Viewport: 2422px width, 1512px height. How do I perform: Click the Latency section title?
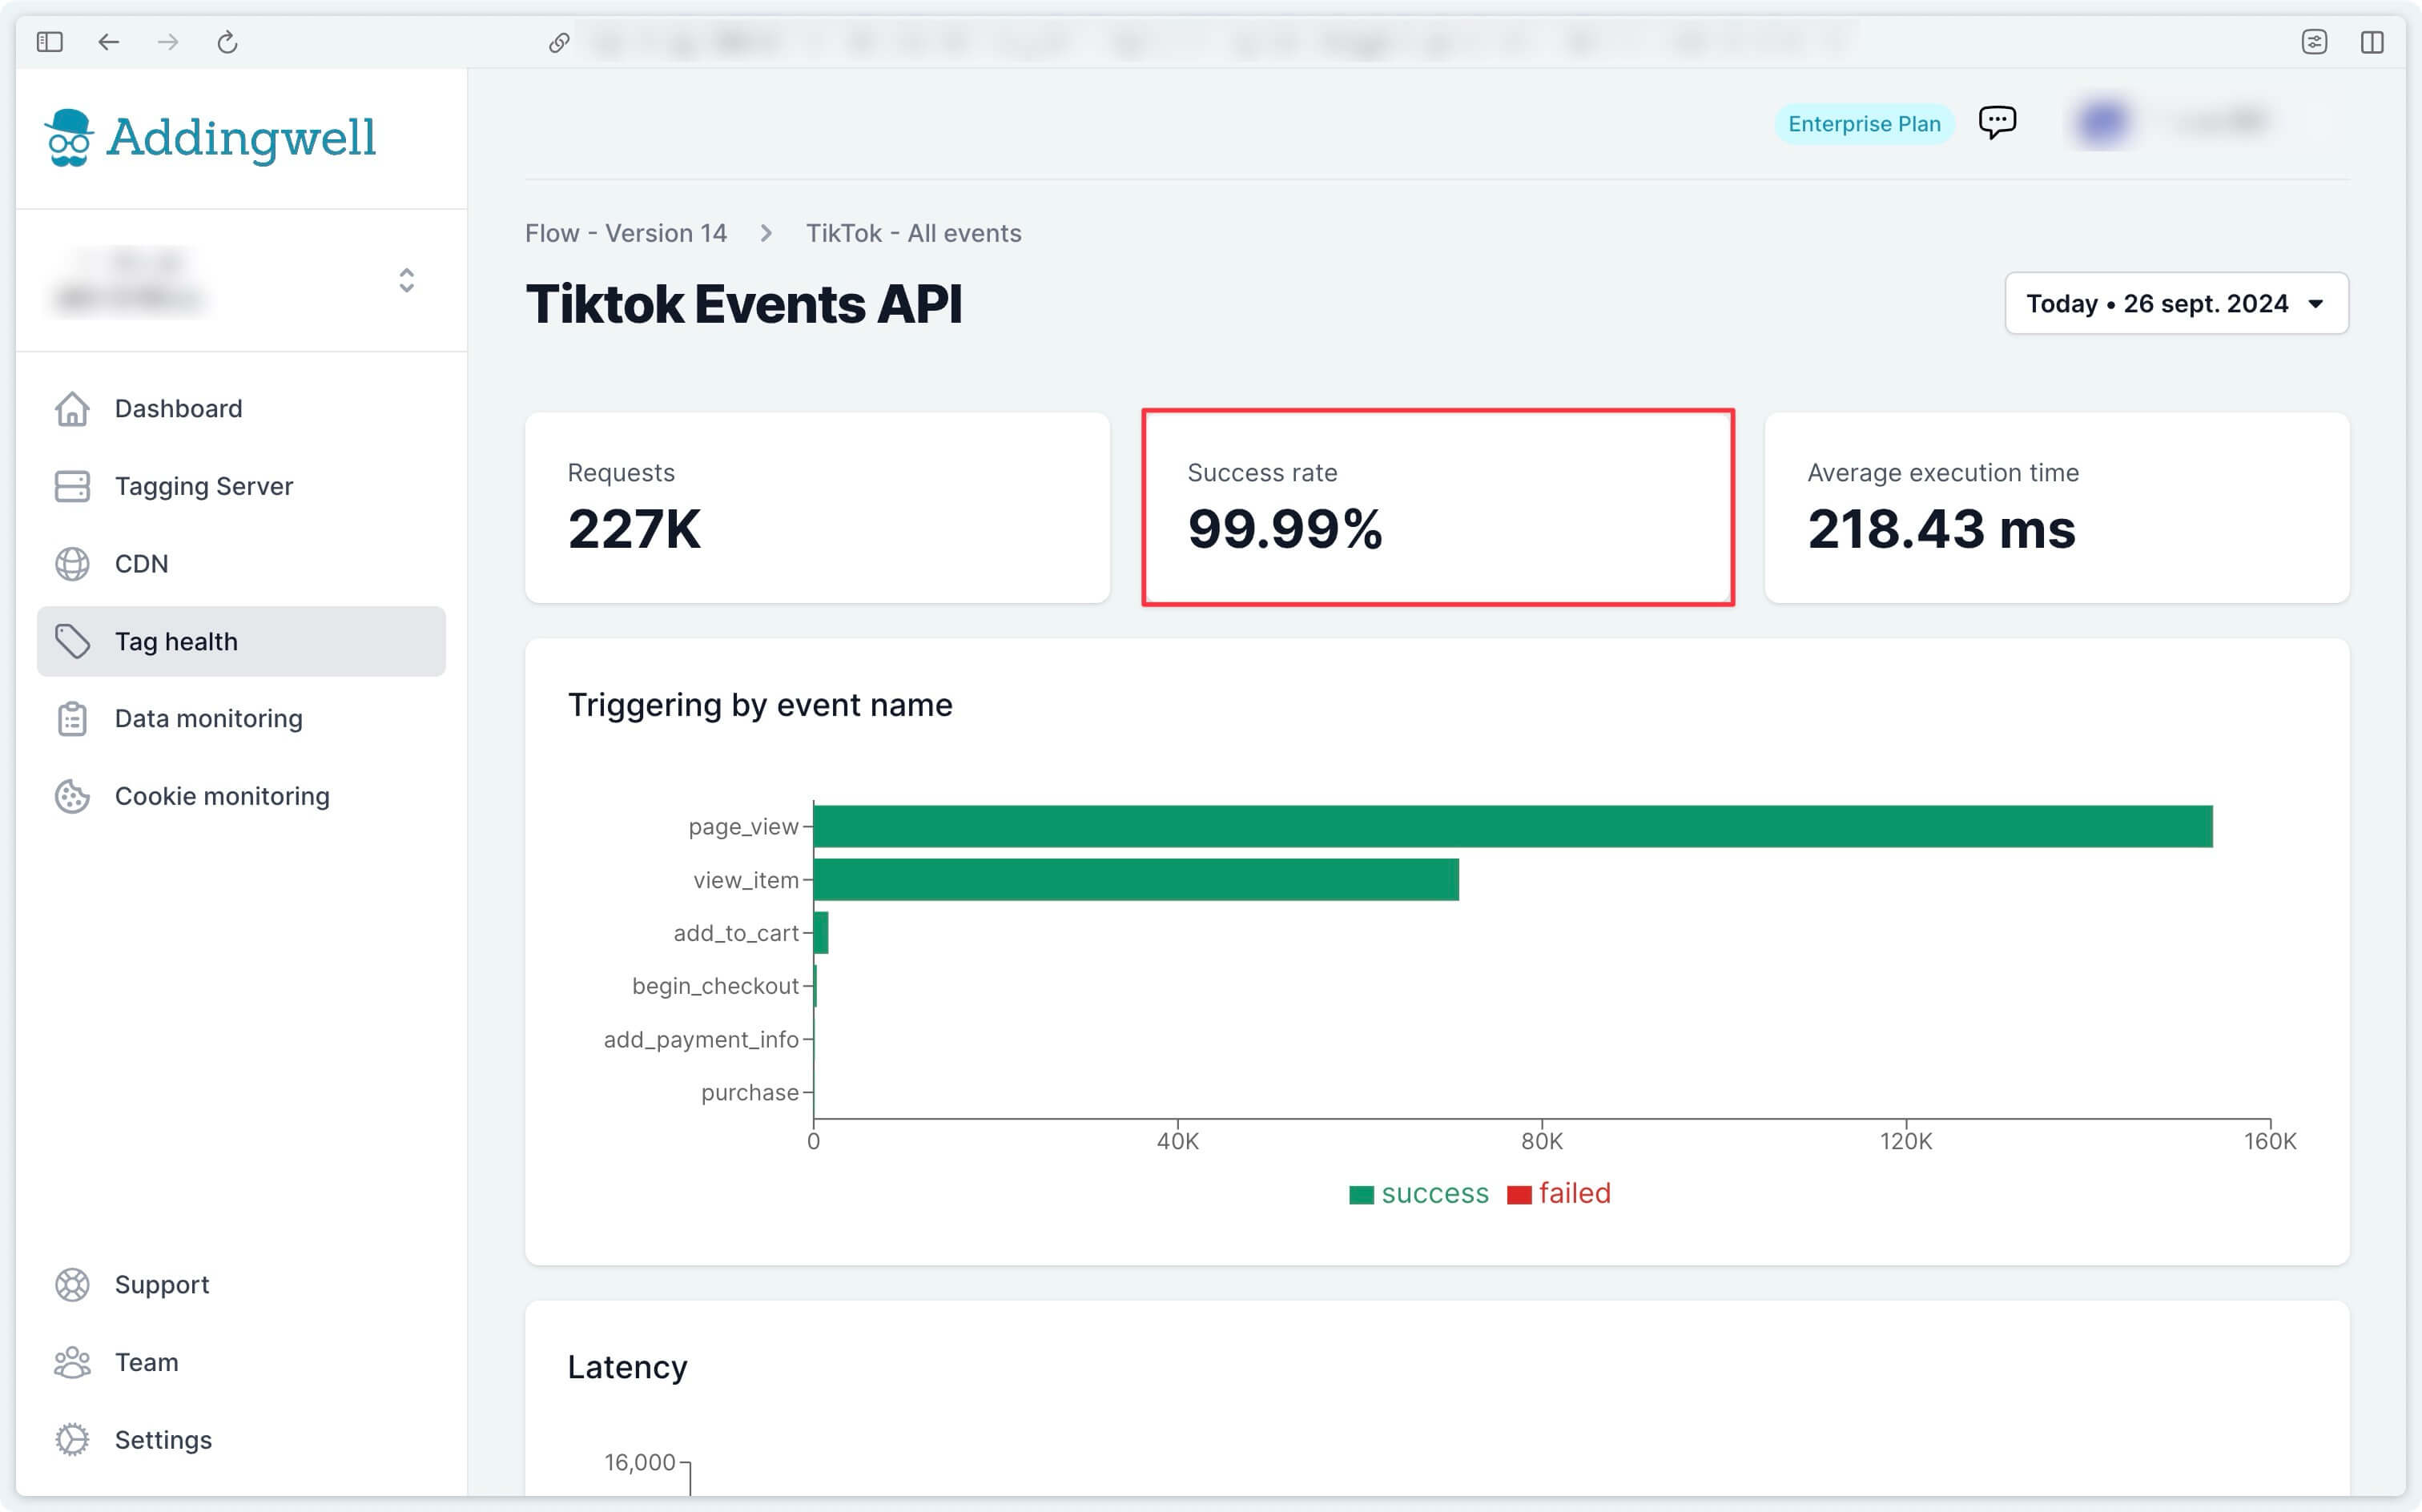pyautogui.click(x=627, y=1367)
